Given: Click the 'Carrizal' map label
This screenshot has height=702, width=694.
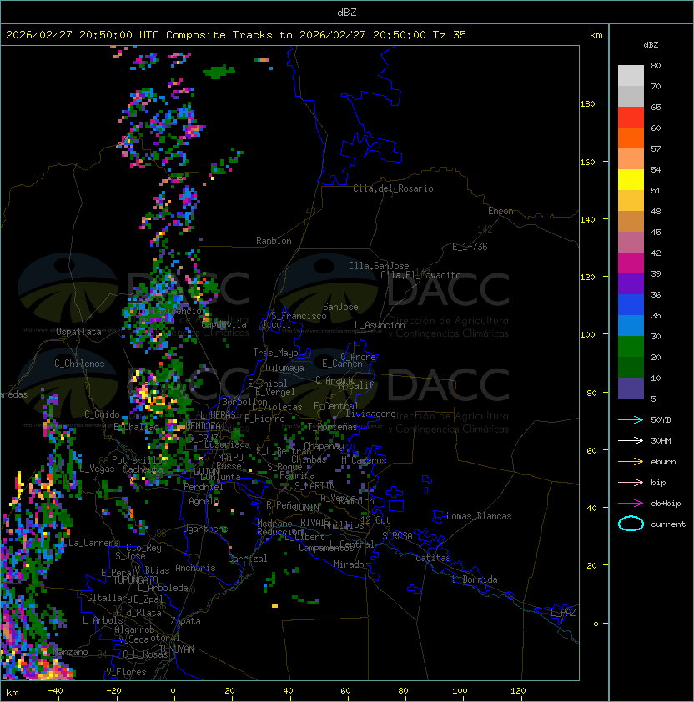Looking at the screenshot, I should (x=248, y=559).
